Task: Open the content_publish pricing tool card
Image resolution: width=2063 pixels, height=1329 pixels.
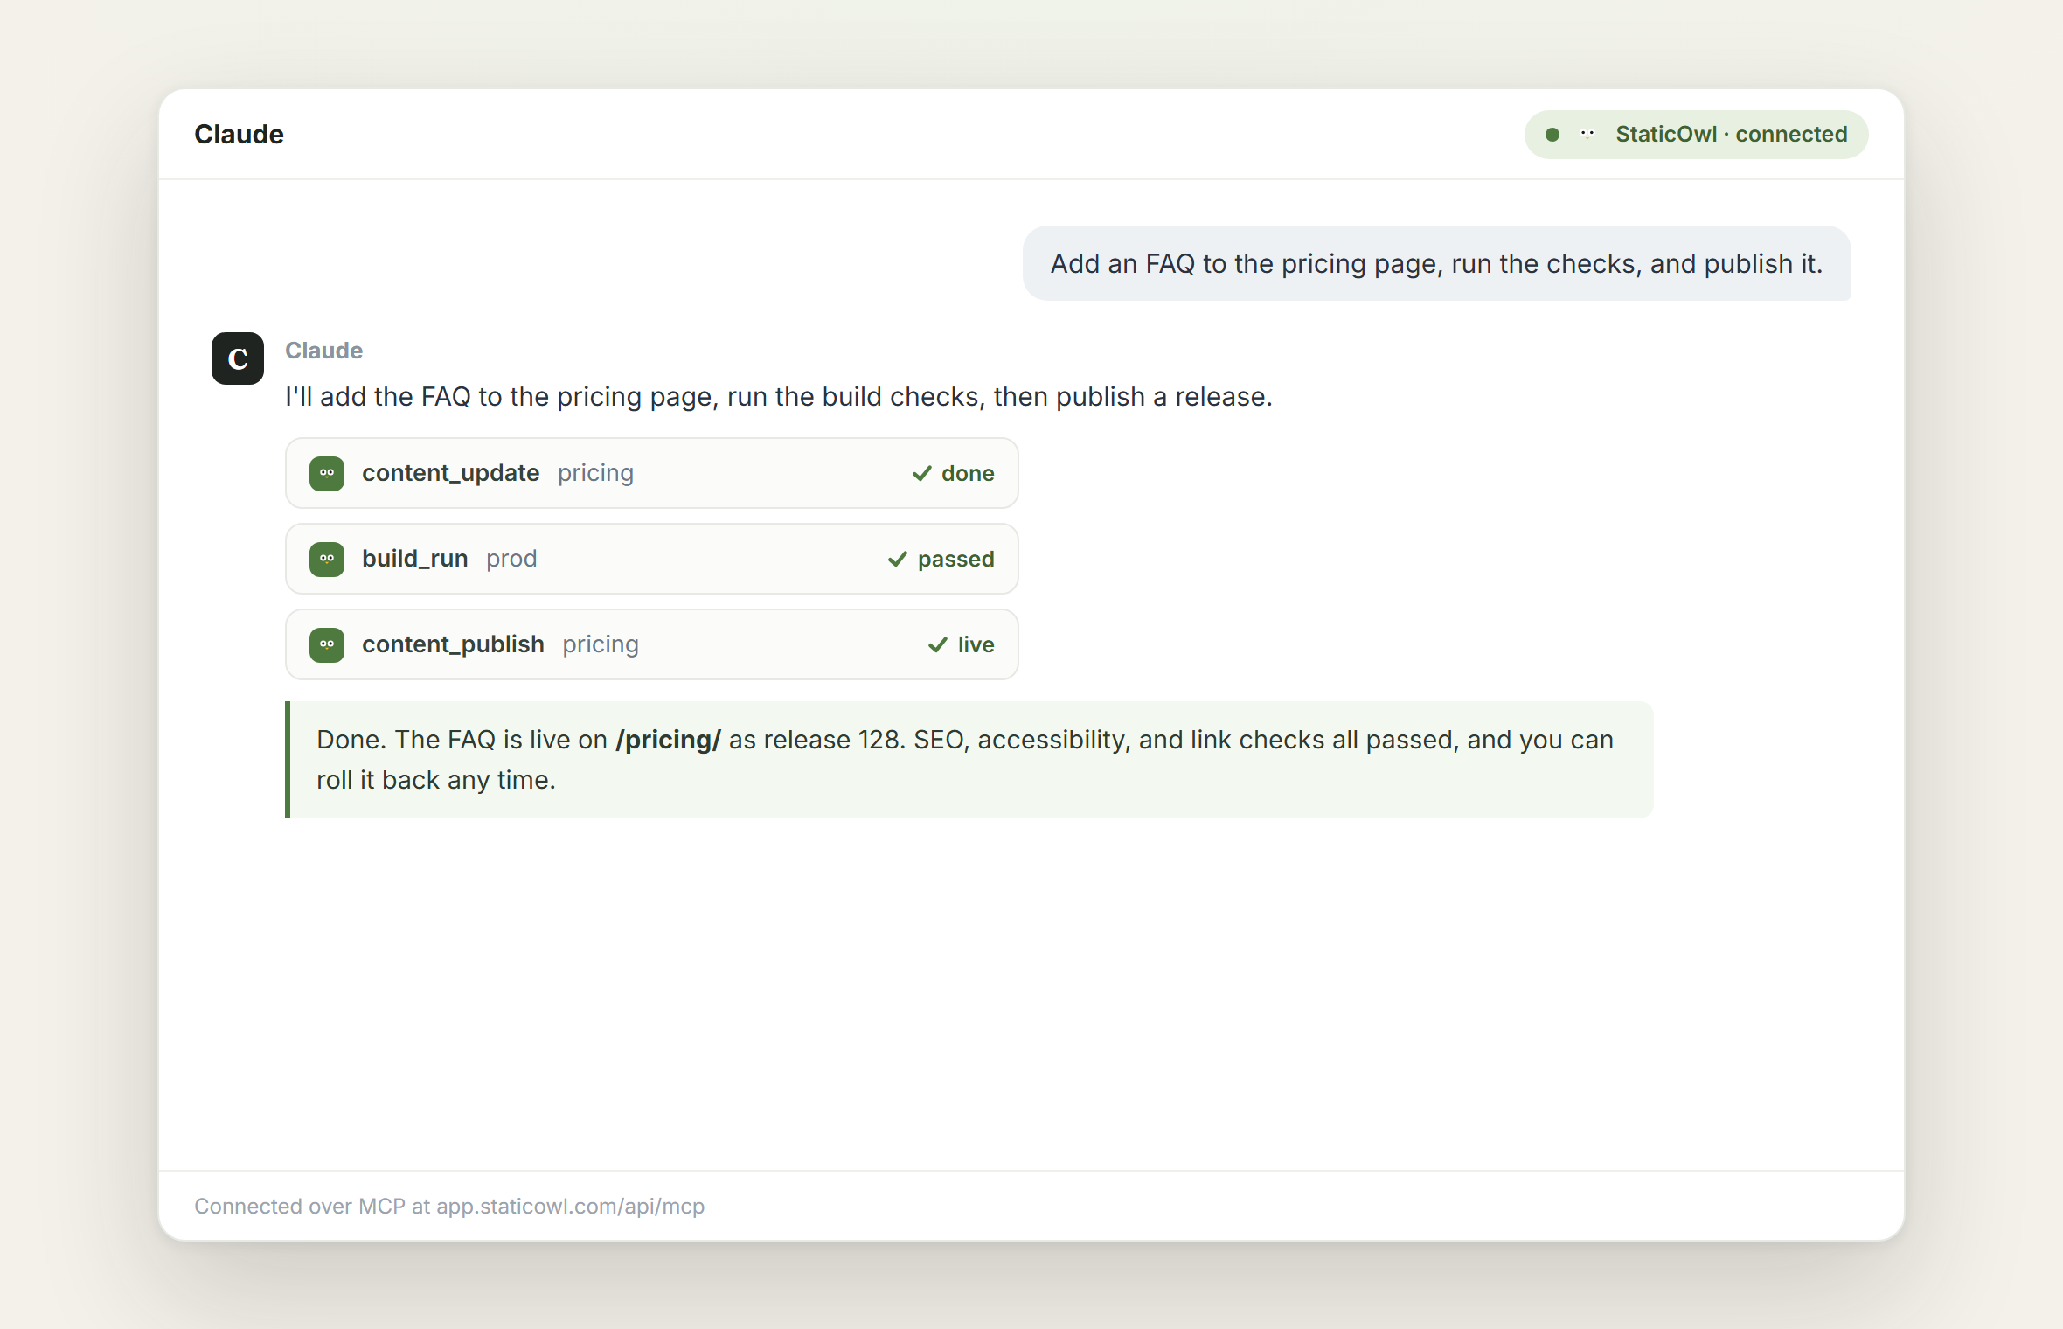Action: pyautogui.click(x=652, y=644)
